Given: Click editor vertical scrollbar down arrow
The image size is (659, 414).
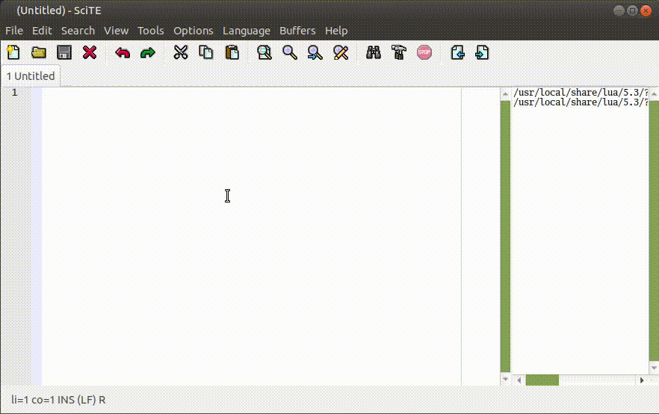Looking at the screenshot, I should coord(505,379).
